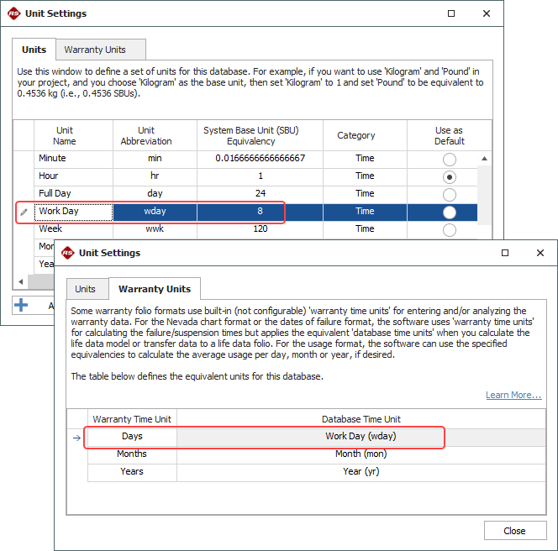Maximize the front Unit Settings window
Viewport: 558px width, 551px height.
coord(505,253)
